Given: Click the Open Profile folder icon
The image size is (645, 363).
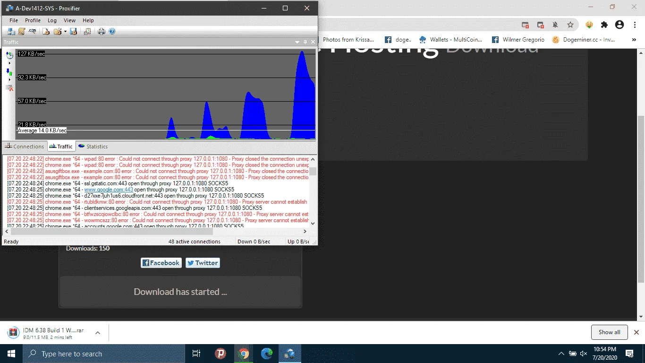Looking at the screenshot, I should tap(57, 32).
